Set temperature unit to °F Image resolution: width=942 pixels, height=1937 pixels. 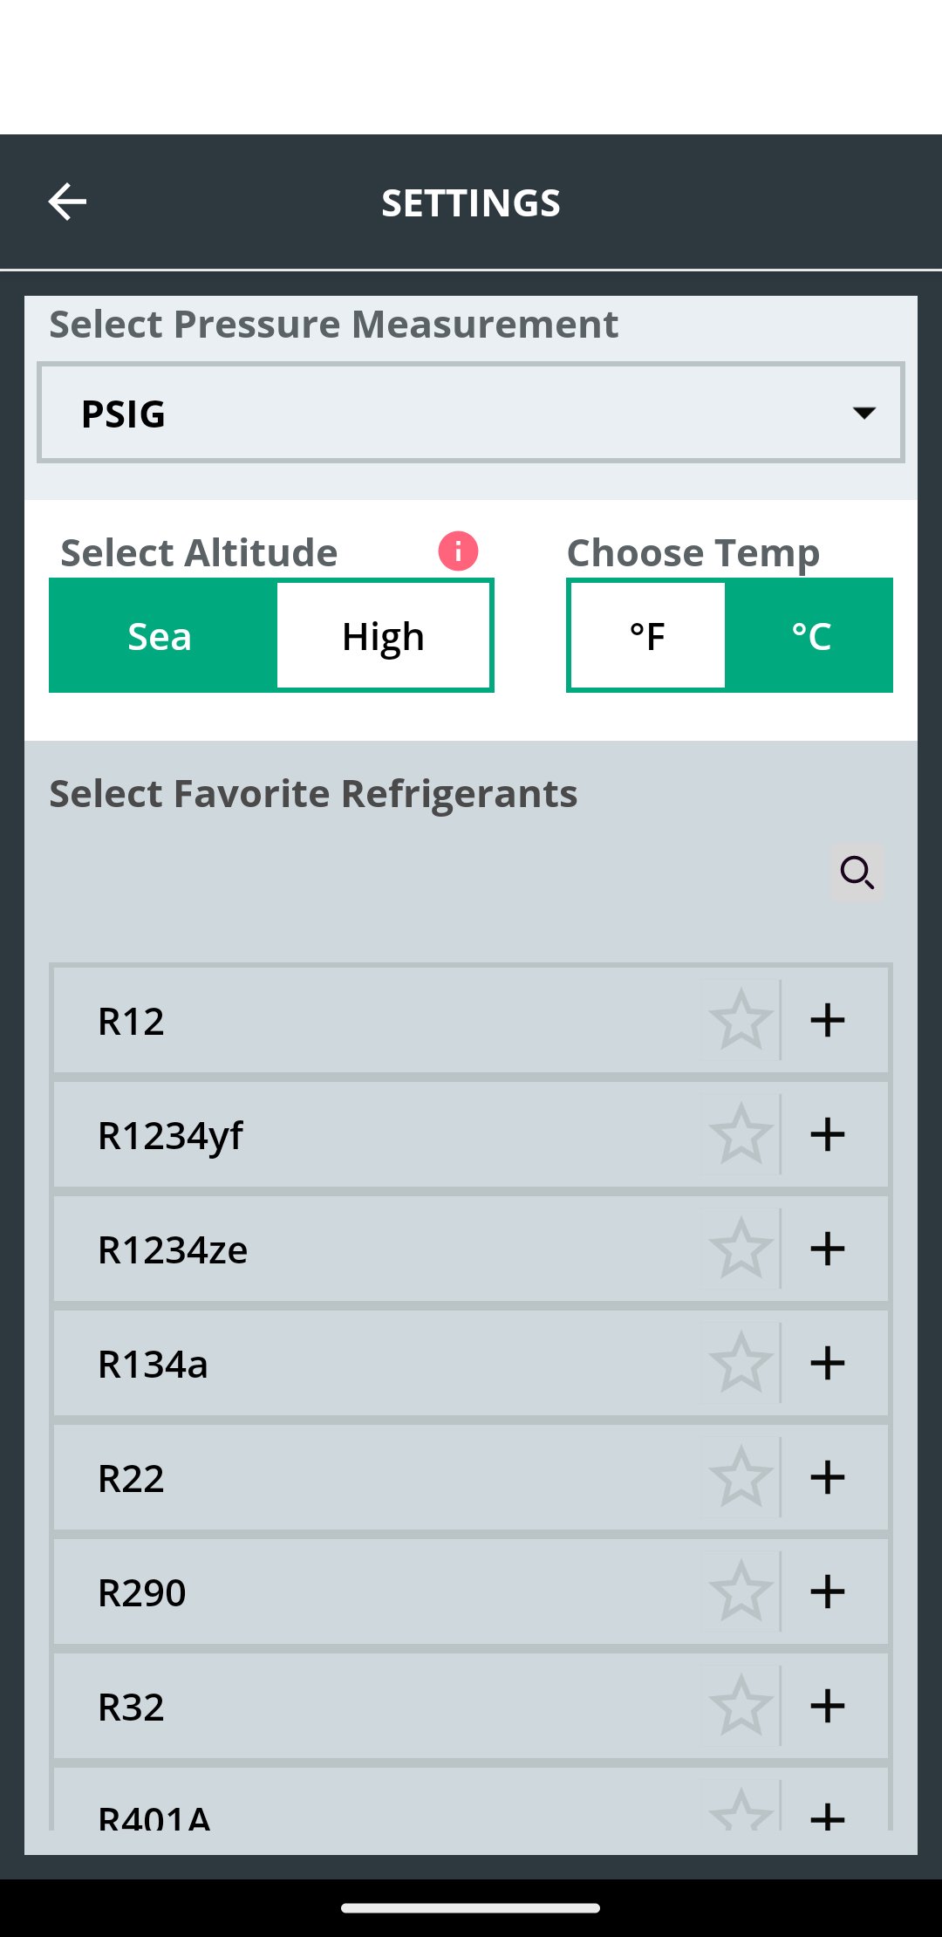(647, 636)
